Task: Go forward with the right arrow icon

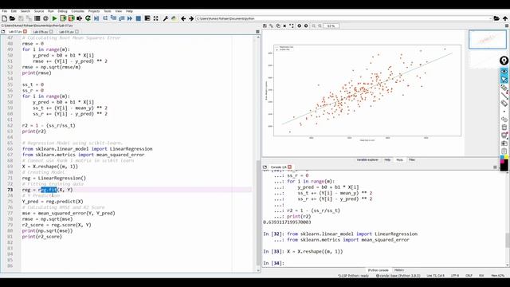Action: coord(191,18)
